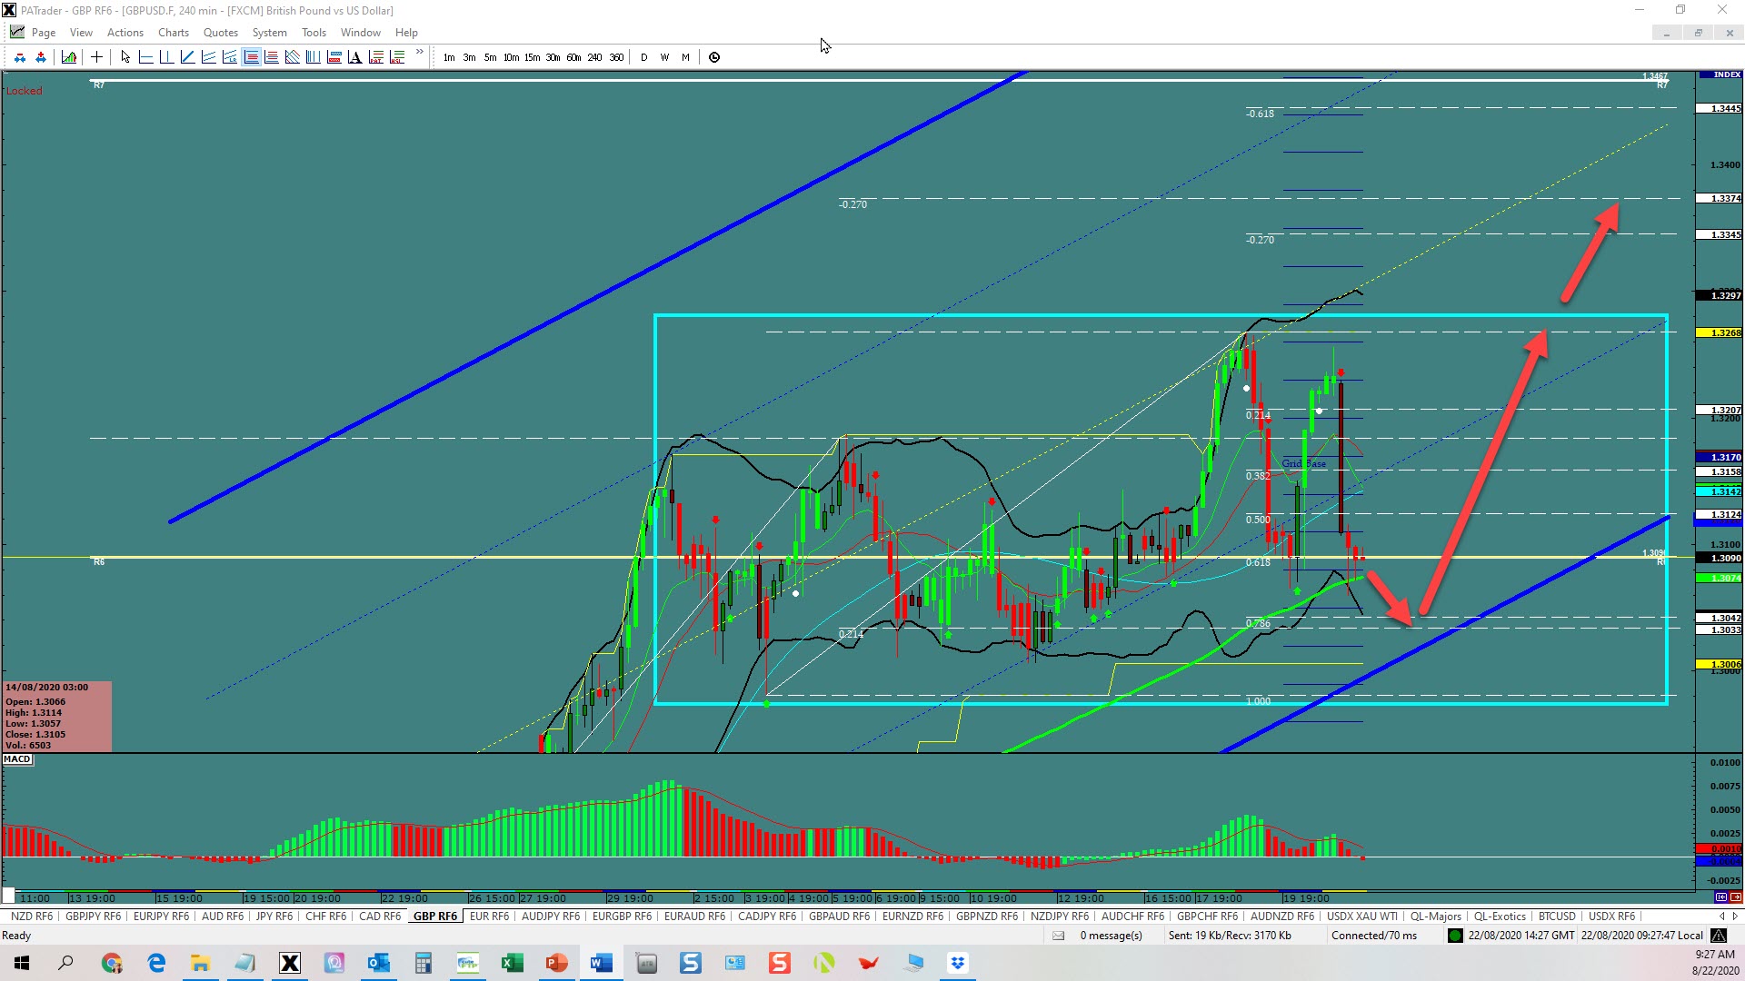The width and height of the screenshot is (1745, 981).
Task: Switch chart to 30m timeframe
Action: [553, 57]
